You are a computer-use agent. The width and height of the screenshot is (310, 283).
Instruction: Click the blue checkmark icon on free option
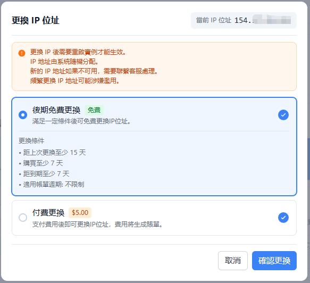[283, 115]
